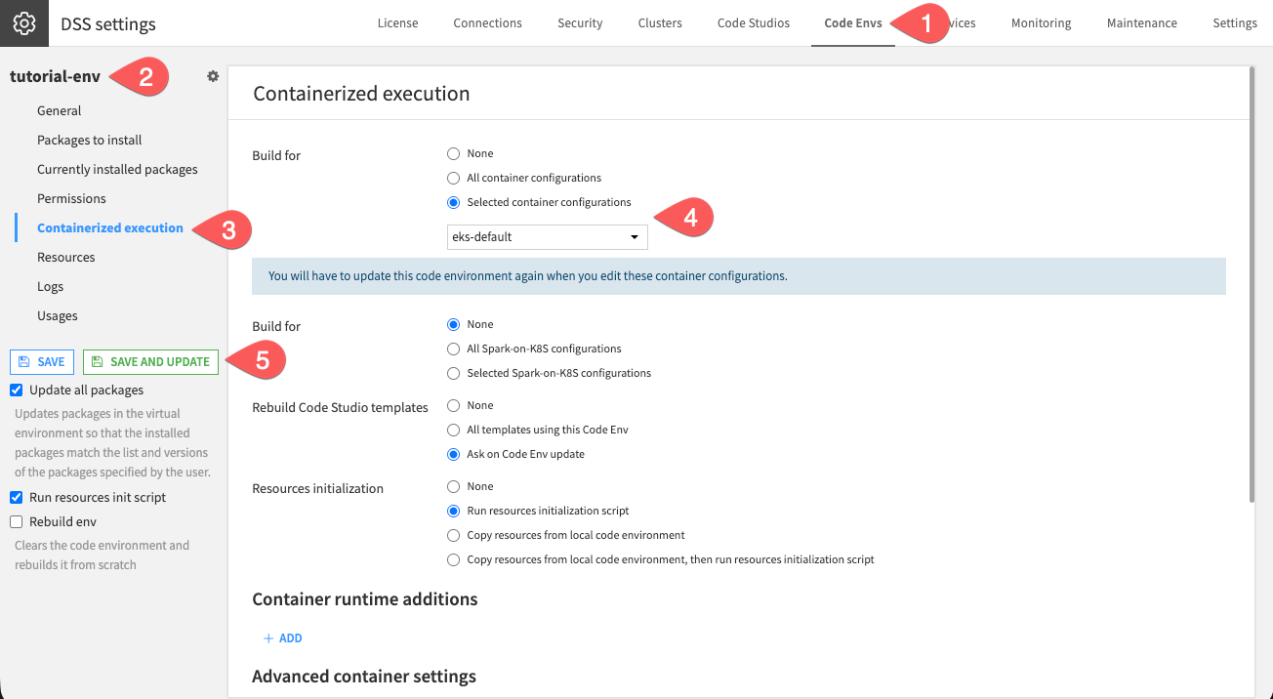Click the SAVE AND UPDATE button
Viewport: 1273px width, 699px height.
[150, 361]
